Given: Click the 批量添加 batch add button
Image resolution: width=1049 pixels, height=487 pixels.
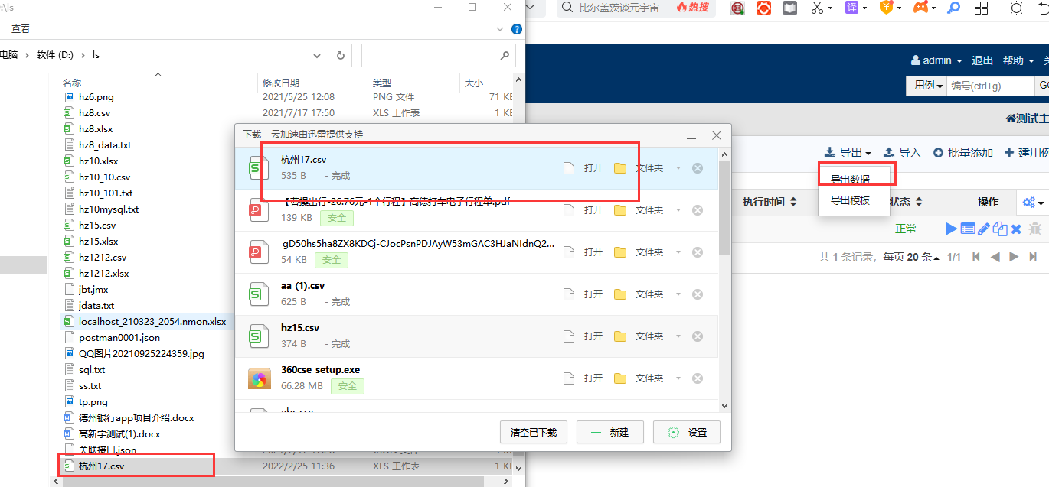Looking at the screenshot, I should pyautogui.click(x=962, y=153).
